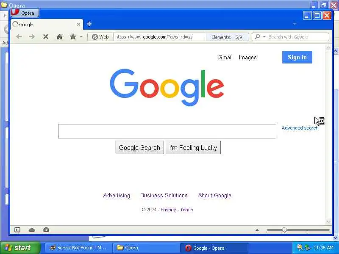Click the first system tray icon
This screenshot has height=254, width=339.
(300, 248)
